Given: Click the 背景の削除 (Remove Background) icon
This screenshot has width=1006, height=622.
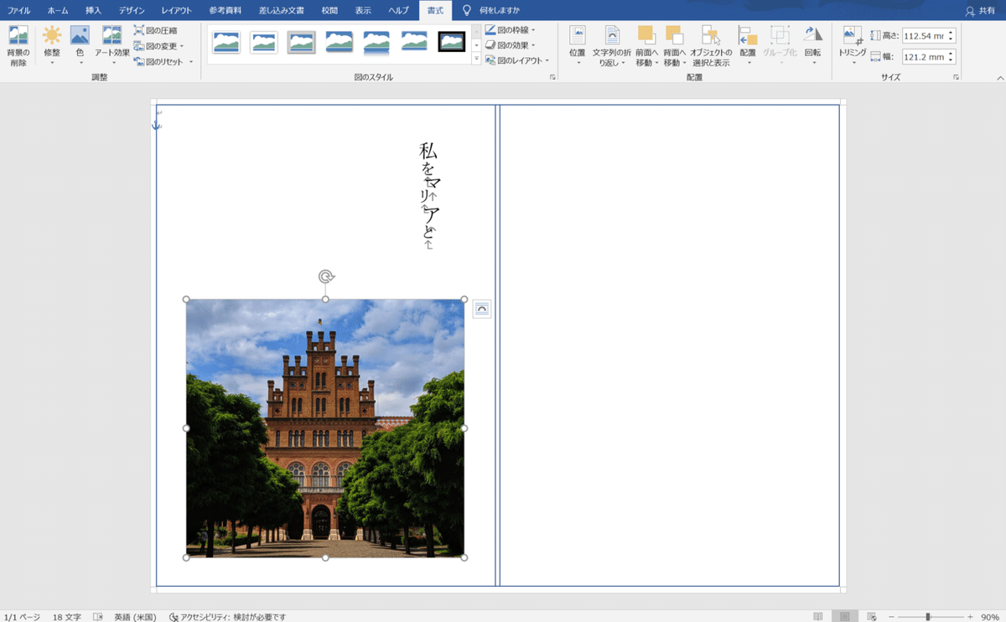Looking at the screenshot, I should [18, 46].
